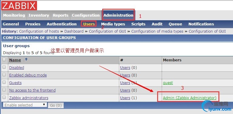
Task: Open Audit submenu
Action: pos(157,24)
